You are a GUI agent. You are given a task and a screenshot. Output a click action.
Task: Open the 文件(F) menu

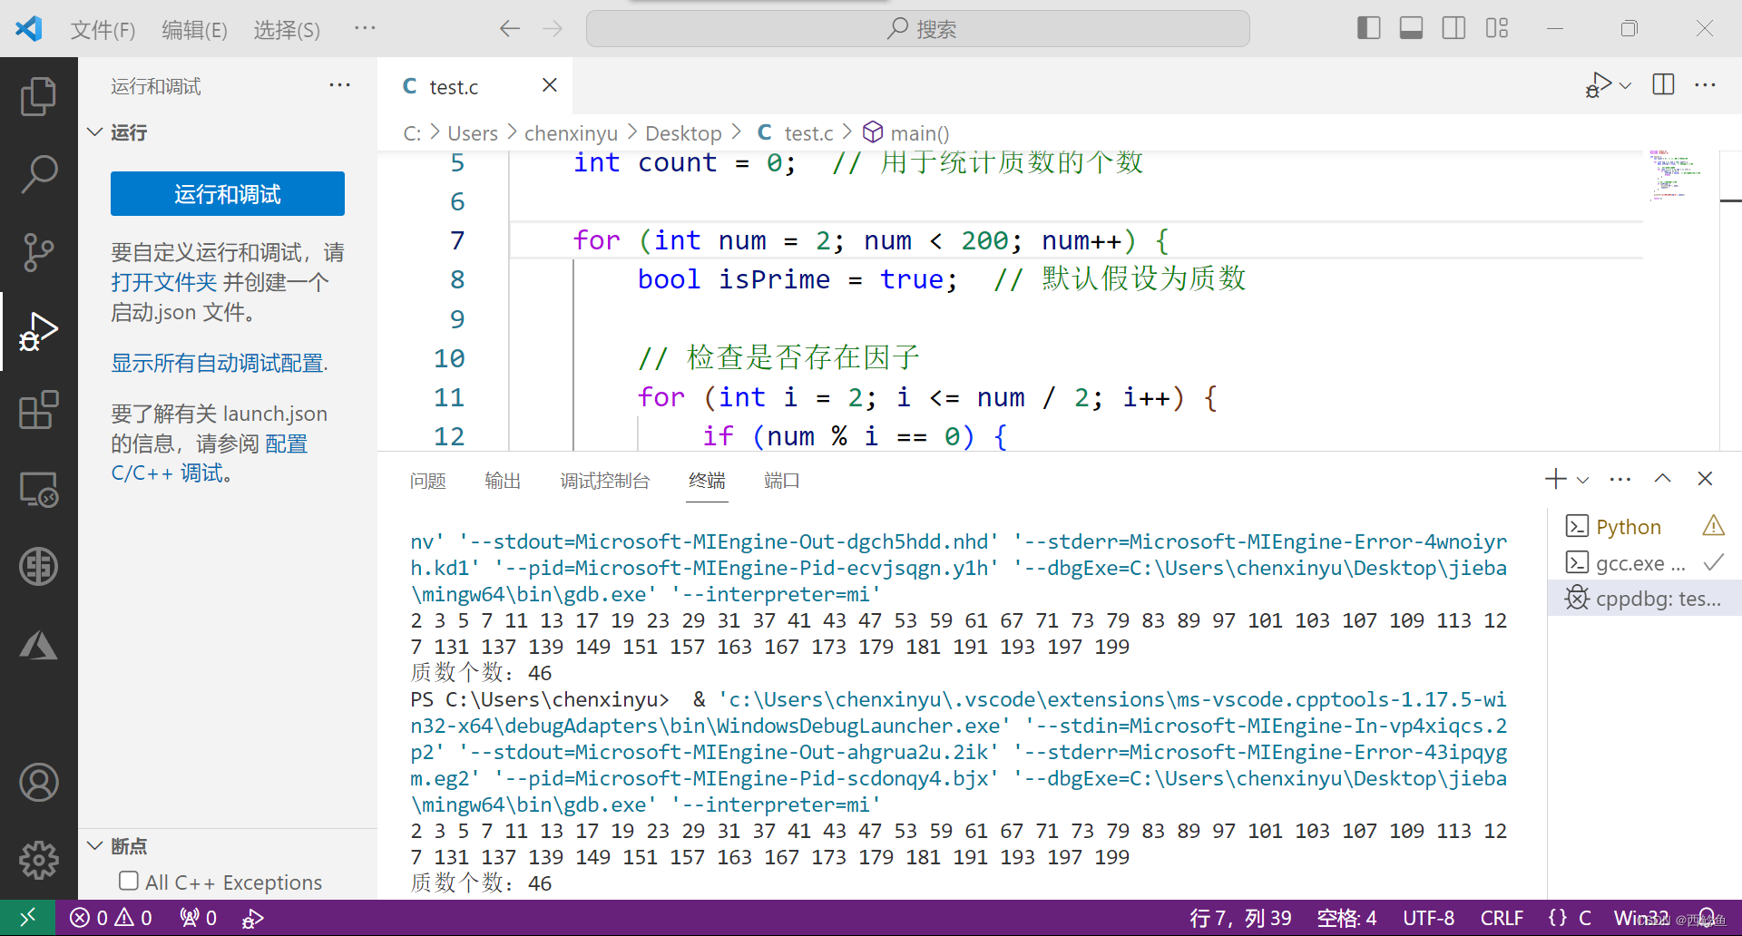[x=103, y=30]
